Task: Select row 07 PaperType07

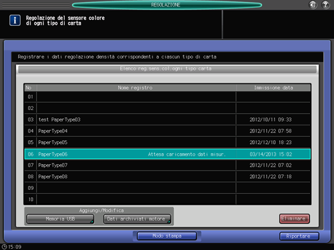Action: pyautogui.click(x=167, y=165)
